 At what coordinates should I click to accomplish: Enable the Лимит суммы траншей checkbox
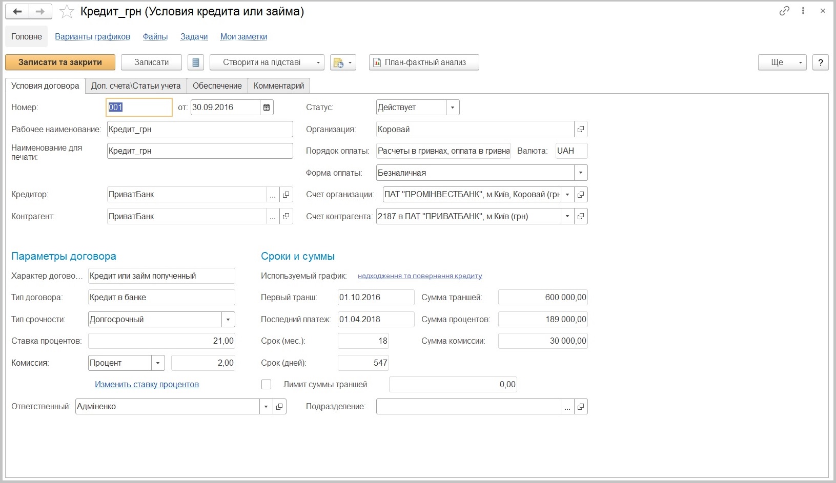(x=266, y=385)
